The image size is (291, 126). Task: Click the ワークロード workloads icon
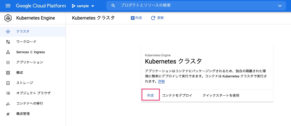tap(8, 42)
